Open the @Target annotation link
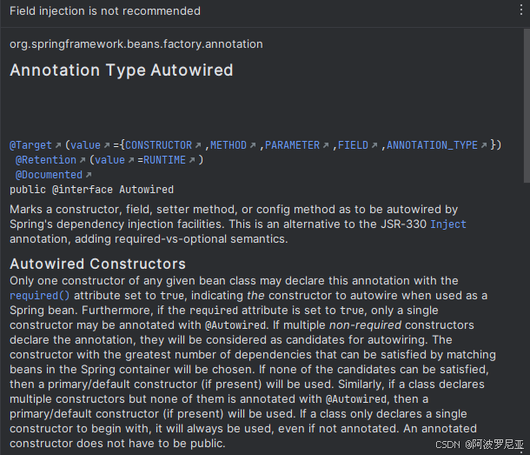530x455 pixels. pos(30,145)
